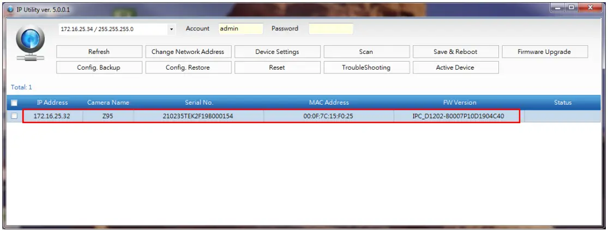Viewport: 608px width, 231px height.
Task: Click Config. Backup button
Action: point(99,68)
